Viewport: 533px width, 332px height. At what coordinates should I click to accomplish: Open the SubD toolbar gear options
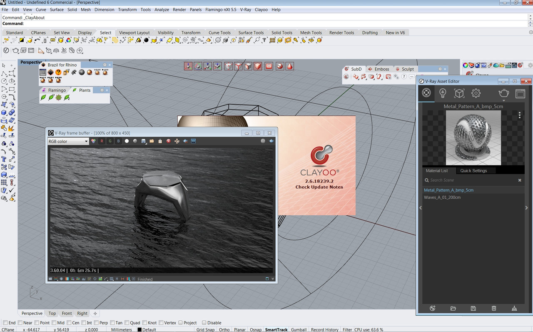point(440,69)
